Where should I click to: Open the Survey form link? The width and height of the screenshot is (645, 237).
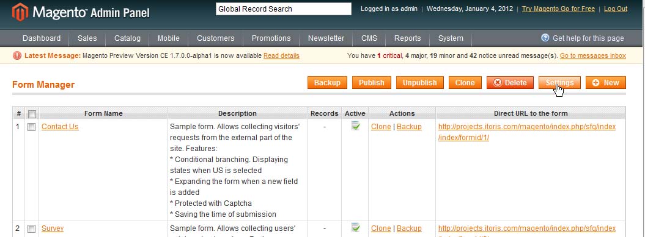click(x=53, y=228)
